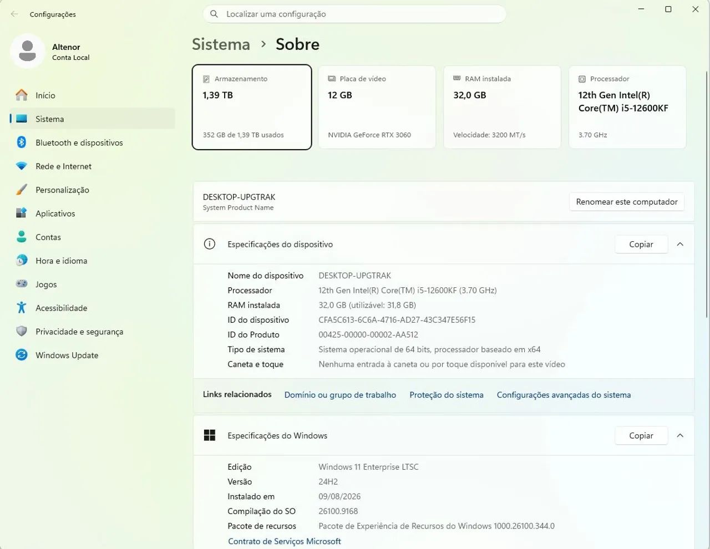Go to Bluetooth e dispositivos

(x=92, y=143)
